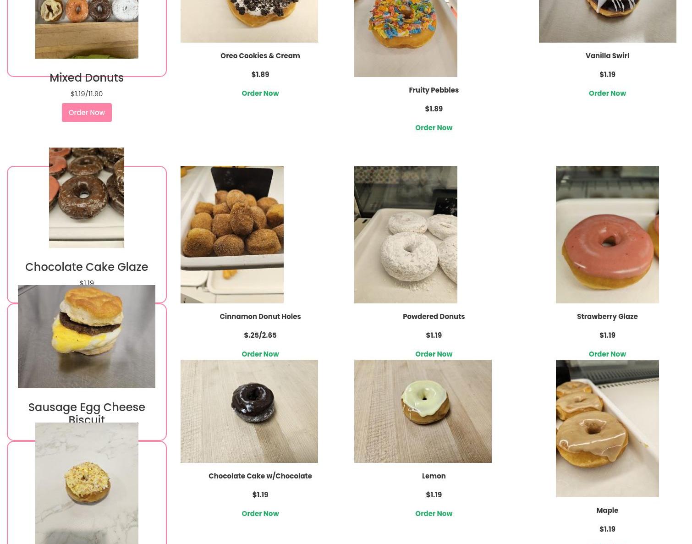Open the Maple donut photo
The height and width of the screenshot is (544, 692).
click(607, 429)
